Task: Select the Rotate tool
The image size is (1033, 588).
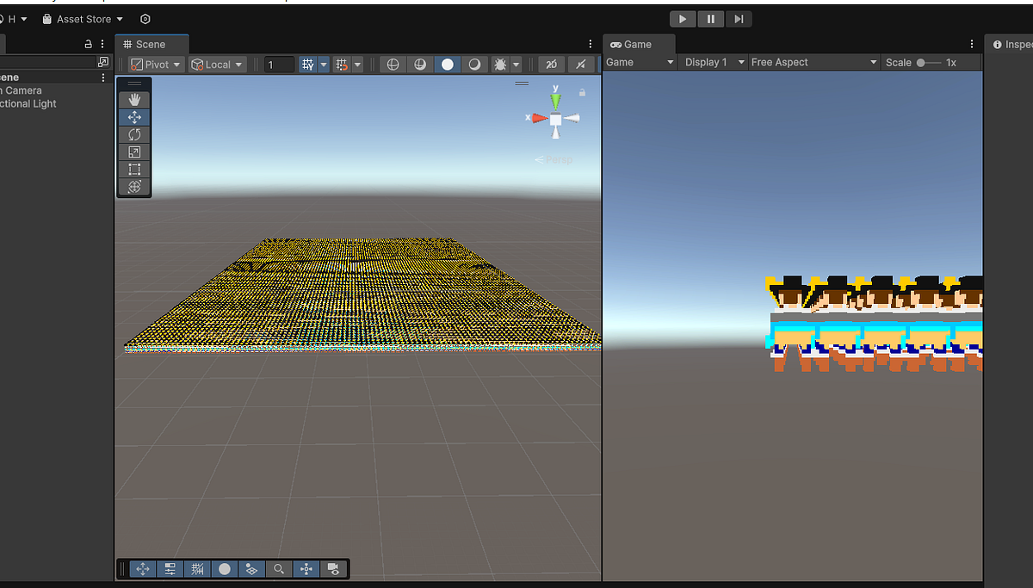Action: point(134,134)
